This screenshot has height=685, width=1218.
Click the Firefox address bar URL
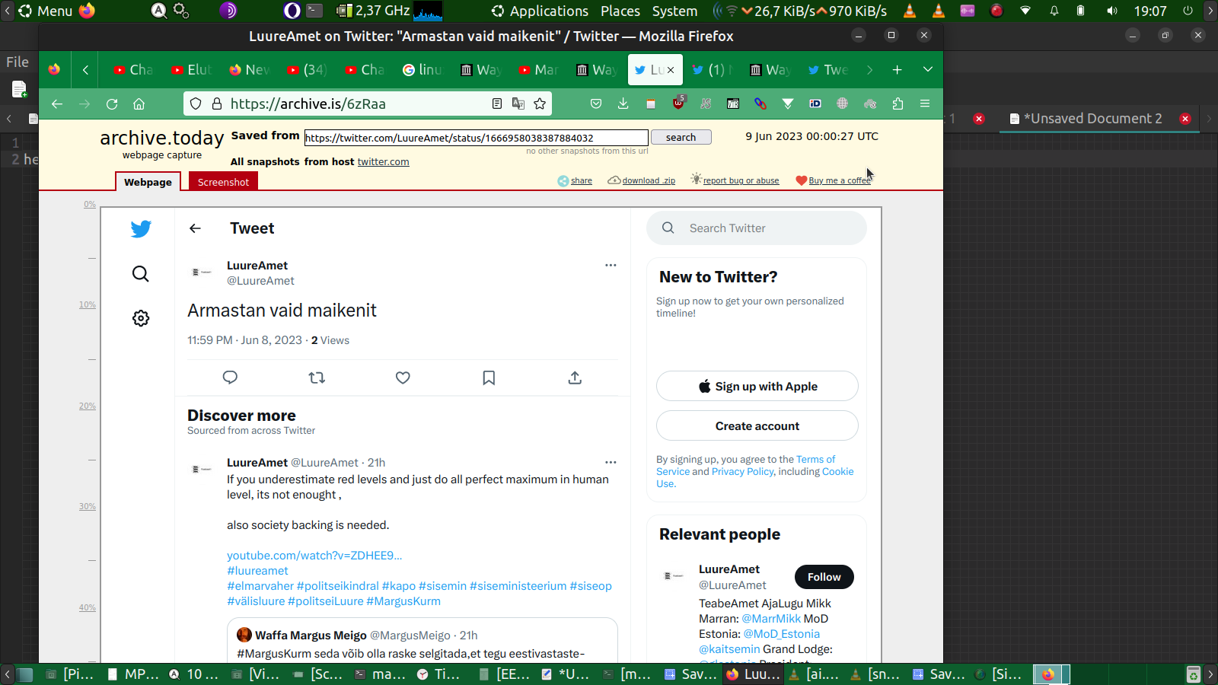tap(308, 104)
